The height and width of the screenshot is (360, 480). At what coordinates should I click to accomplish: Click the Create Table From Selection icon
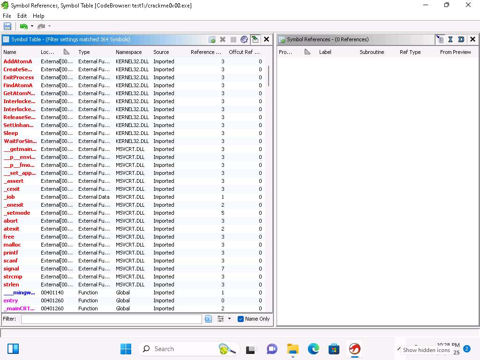click(x=212, y=39)
